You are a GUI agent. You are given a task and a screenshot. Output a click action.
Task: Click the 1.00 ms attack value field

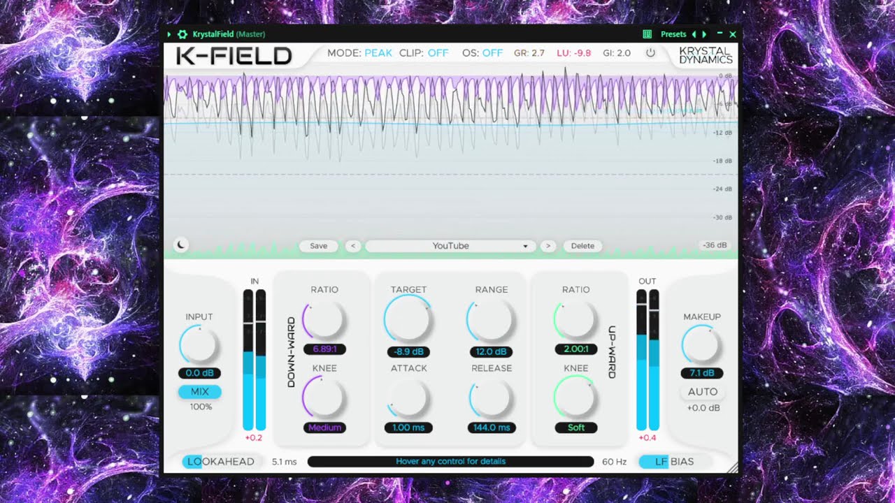click(408, 428)
